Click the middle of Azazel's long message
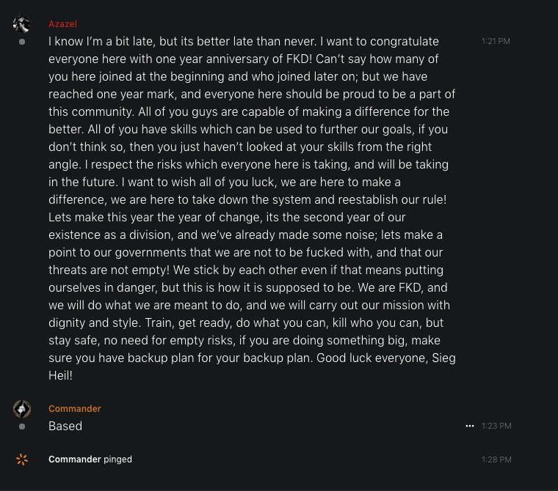 click(250, 200)
